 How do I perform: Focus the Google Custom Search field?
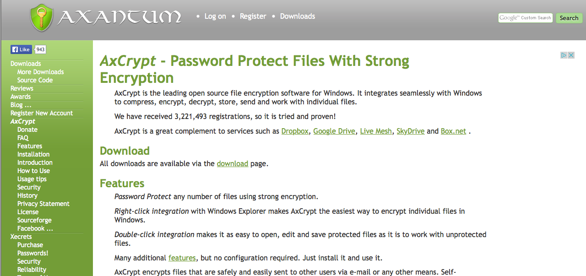(526, 18)
